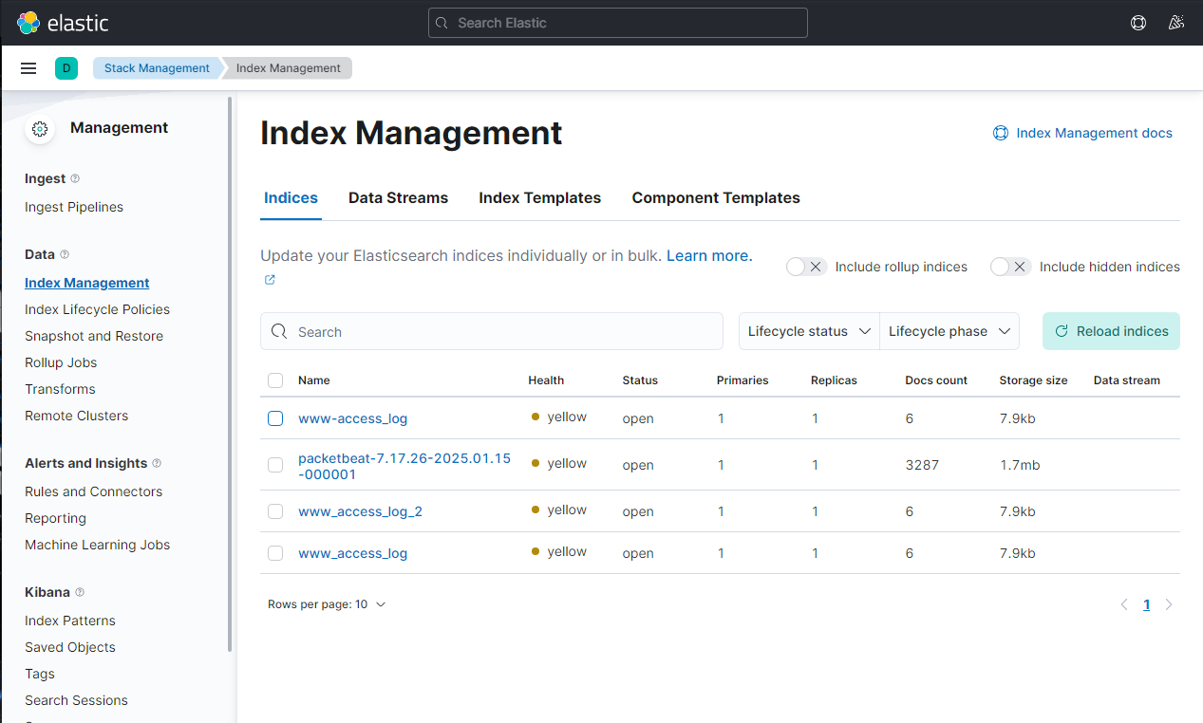Click Index Management breadcrumb
Image resolution: width=1203 pixels, height=723 pixels.
(289, 68)
